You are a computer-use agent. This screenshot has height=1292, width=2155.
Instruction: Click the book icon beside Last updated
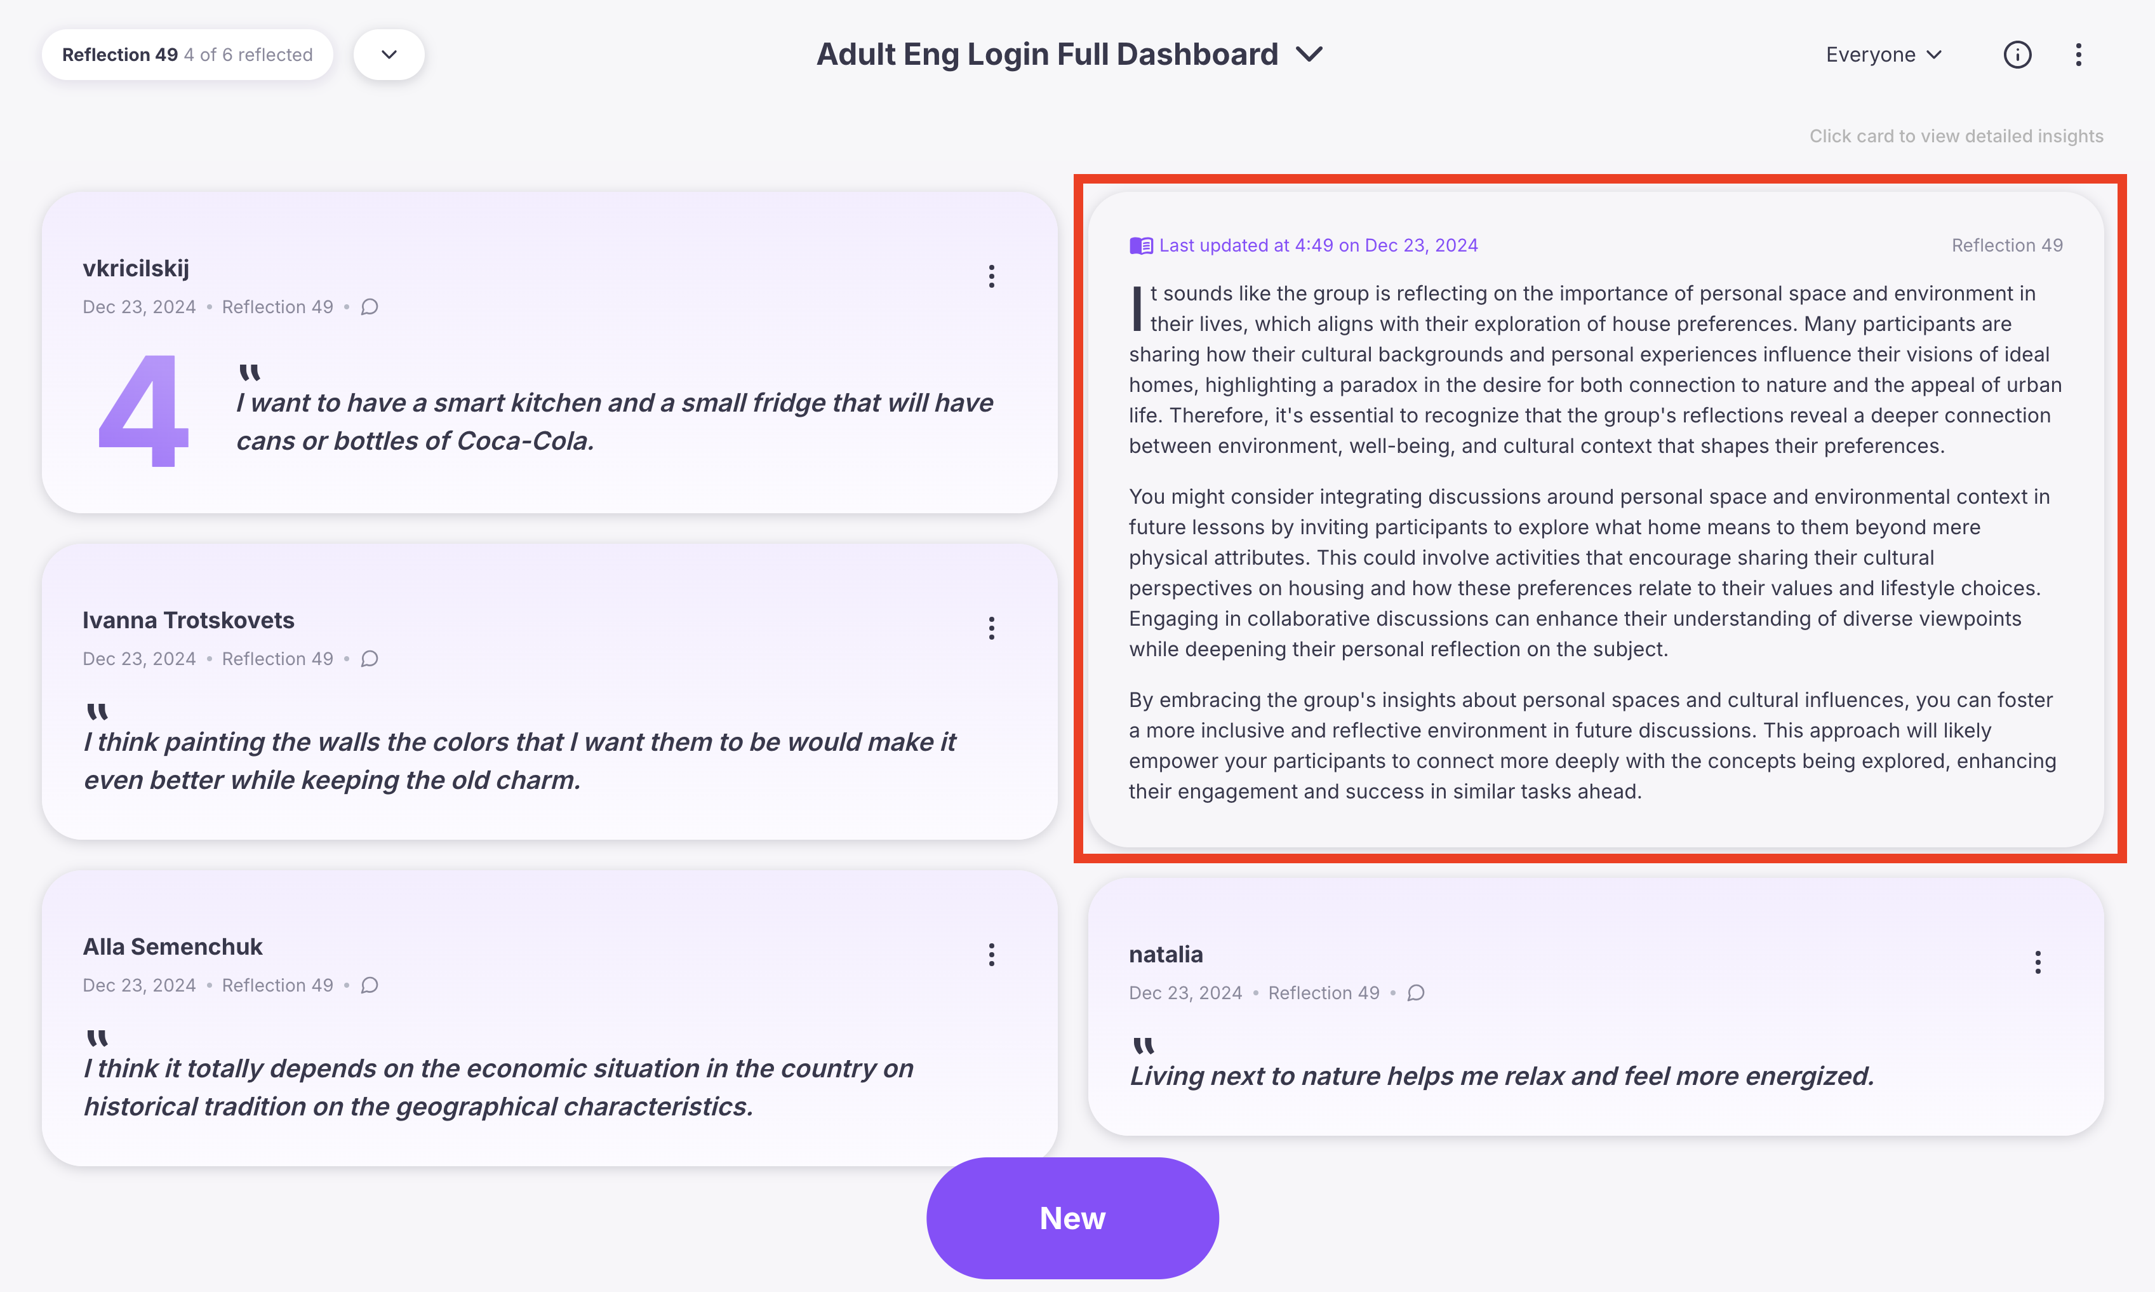point(1140,246)
